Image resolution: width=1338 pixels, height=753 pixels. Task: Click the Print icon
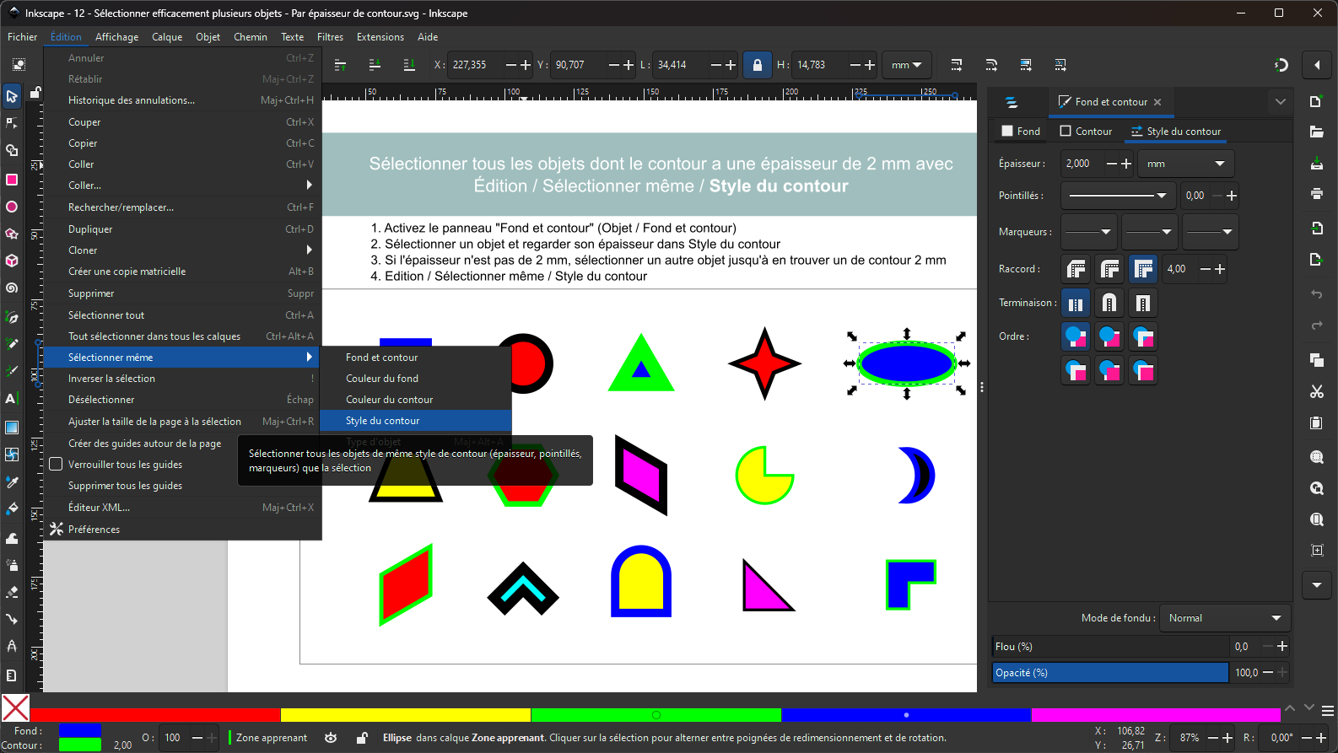(1316, 193)
